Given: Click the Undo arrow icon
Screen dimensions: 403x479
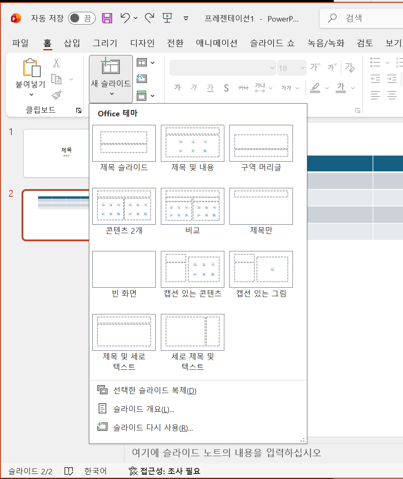Looking at the screenshot, I should (125, 18).
